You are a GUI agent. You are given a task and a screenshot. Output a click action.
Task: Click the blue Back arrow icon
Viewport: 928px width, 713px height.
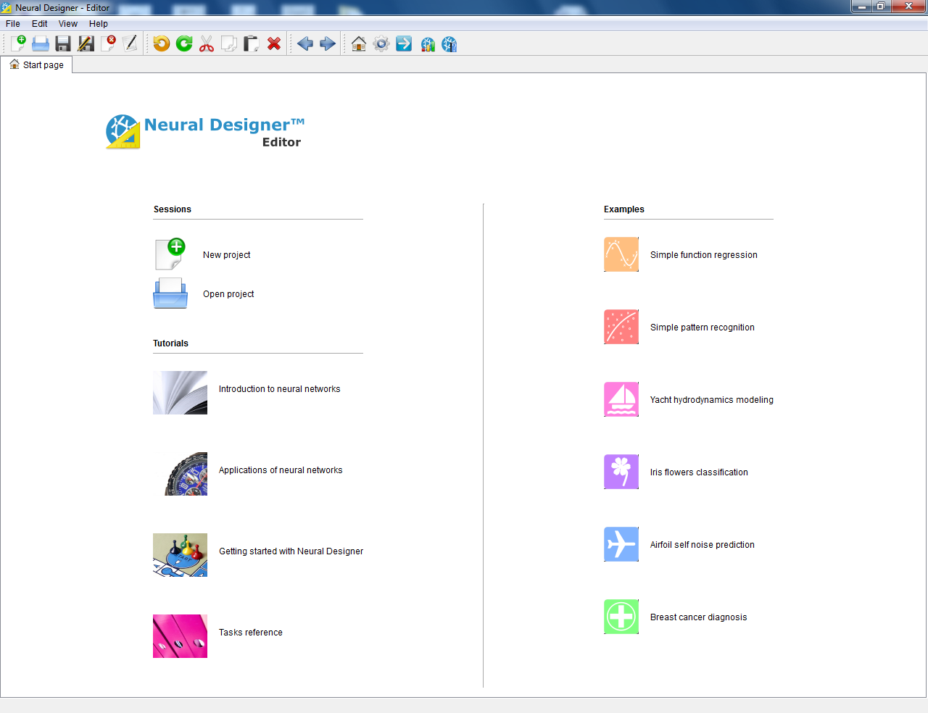[305, 43]
